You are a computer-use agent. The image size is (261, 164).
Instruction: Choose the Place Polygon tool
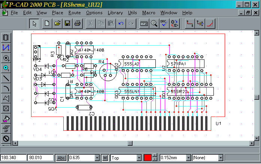click(x=6, y=98)
